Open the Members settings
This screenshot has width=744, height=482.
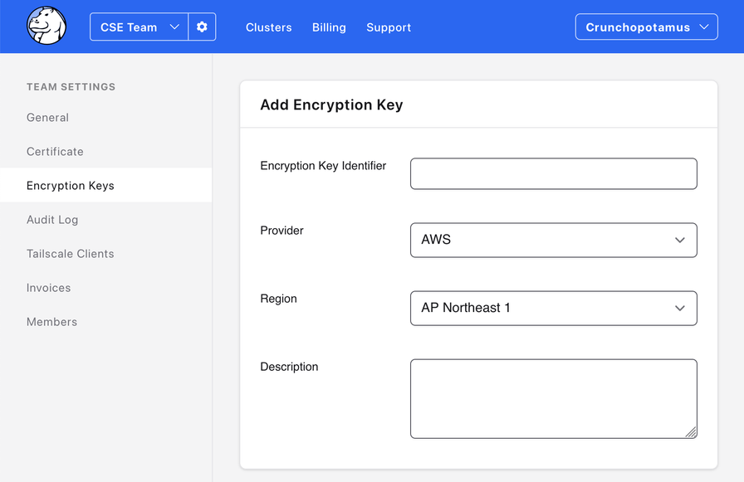(x=51, y=321)
